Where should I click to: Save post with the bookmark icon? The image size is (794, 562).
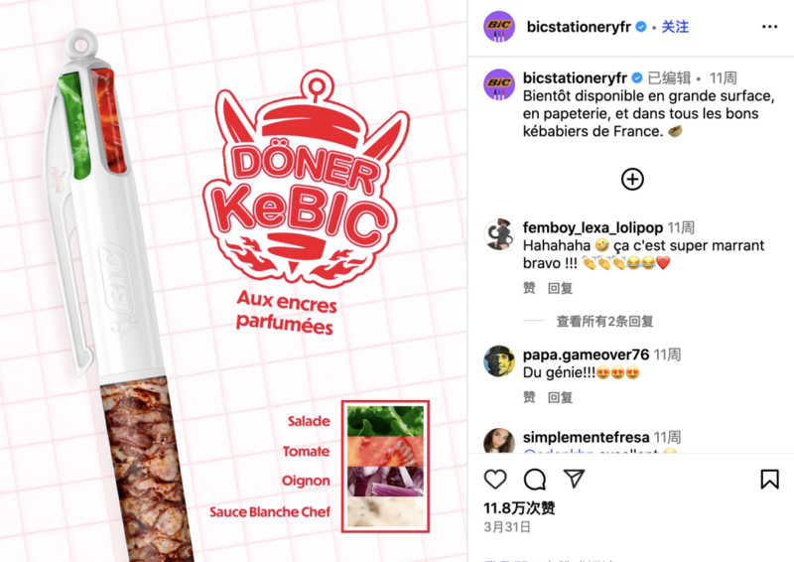tap(769, 479)
